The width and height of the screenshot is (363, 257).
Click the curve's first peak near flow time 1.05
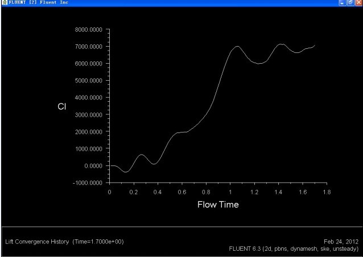pos(237,46)
